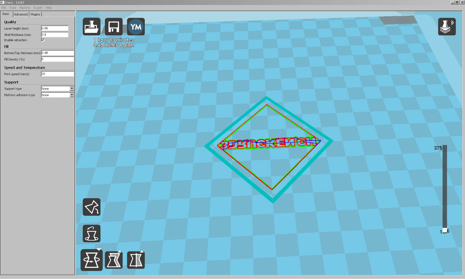The image size is (465, 279).
Task: Close the Cura window
Action: tap(462, 2)
